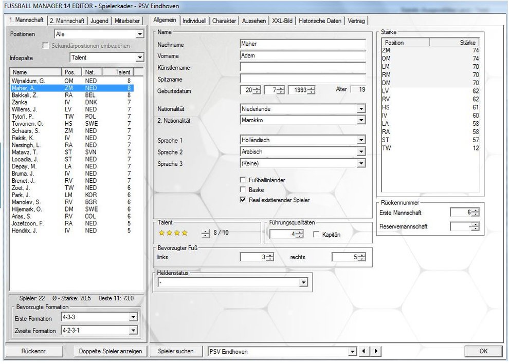Select the OM row in strength table

430,59
